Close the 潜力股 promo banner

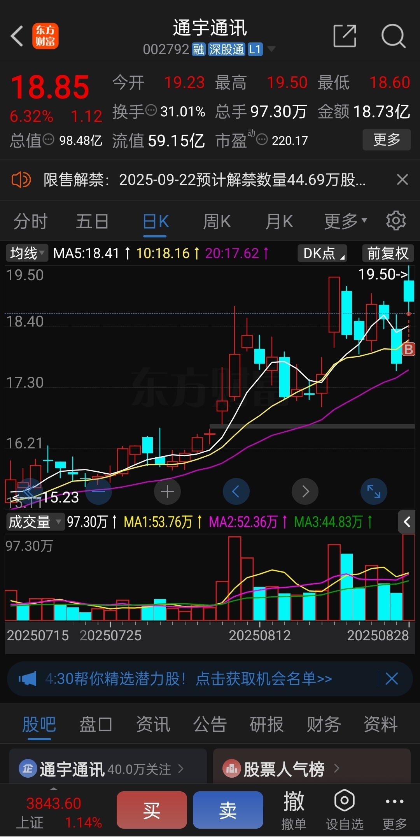(x=392, y=679)
